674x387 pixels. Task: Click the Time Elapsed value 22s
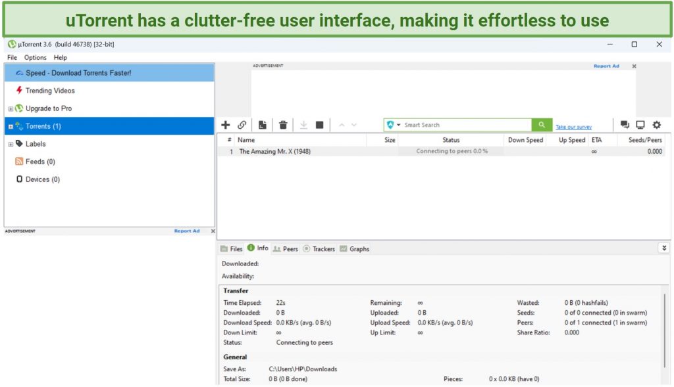pyautogui.click(x=280, y=303)
